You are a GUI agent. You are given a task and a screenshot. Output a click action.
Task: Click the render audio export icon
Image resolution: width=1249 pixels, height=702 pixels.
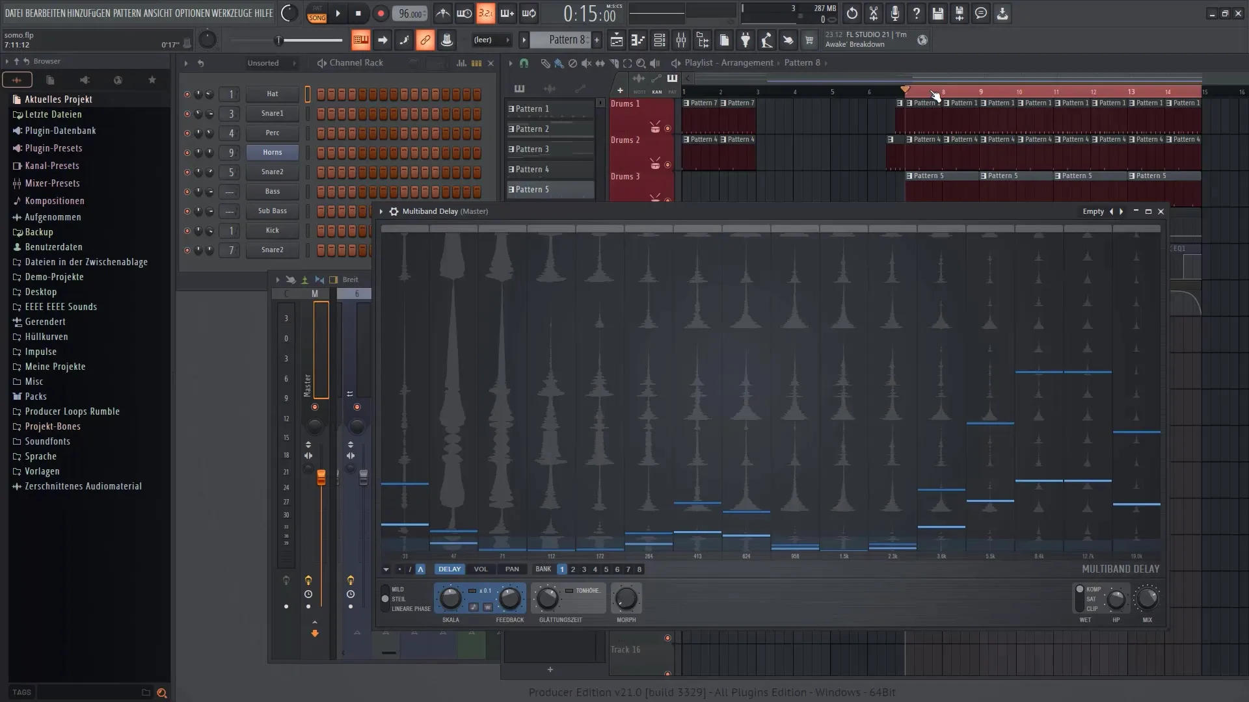pyautogui.click(x=960, y=13)
